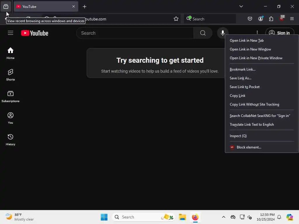Open Copilot preview icon in taskbar
The height and width of the screenshot is (224, 299).
(290, 217)
